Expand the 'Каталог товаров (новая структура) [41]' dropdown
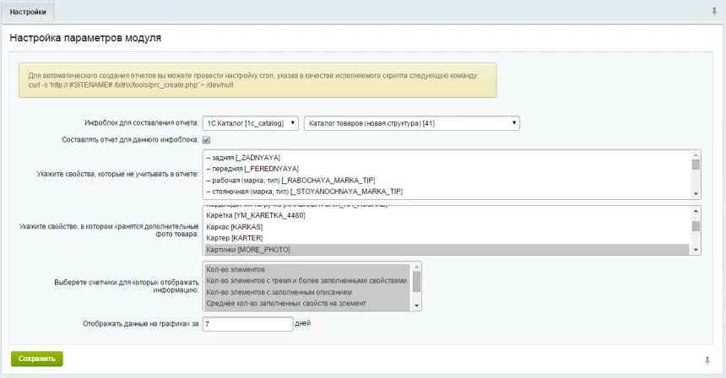This screenshot has width=726, height=378. (x=411, y=123)
